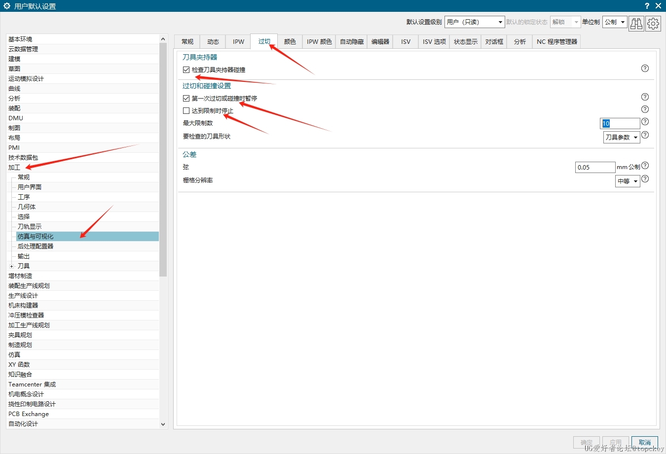Enable 达到限制时停止 checkbox
Viewport: 666px width, 454px height.
pyautogui.click(x=186, y=111)
